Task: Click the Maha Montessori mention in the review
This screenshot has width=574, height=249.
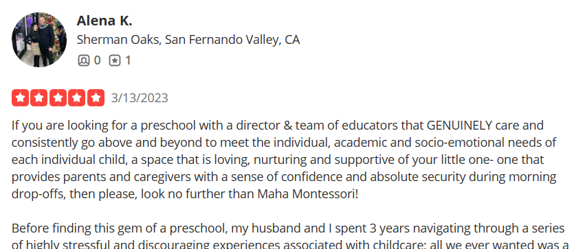Action: click(x=308, y=195)
